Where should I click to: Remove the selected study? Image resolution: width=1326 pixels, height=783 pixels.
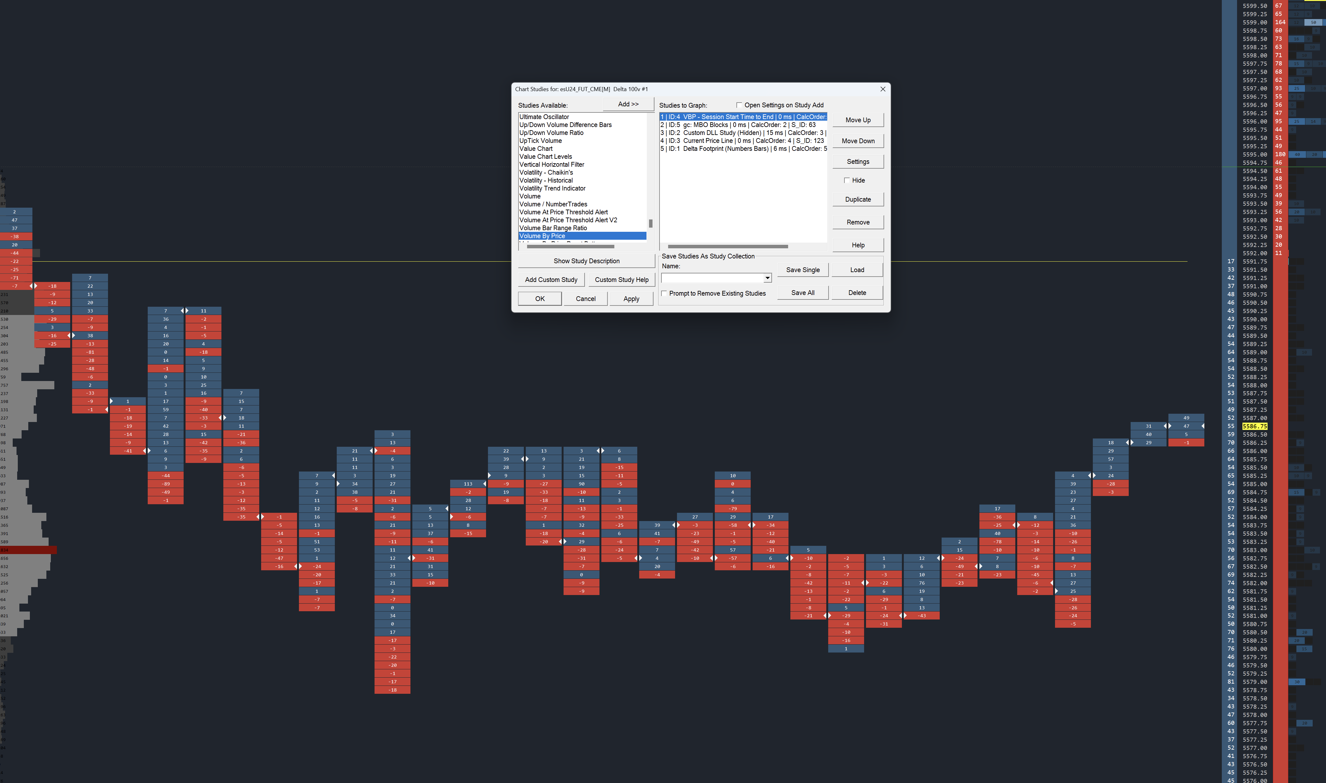pos(858,222)
